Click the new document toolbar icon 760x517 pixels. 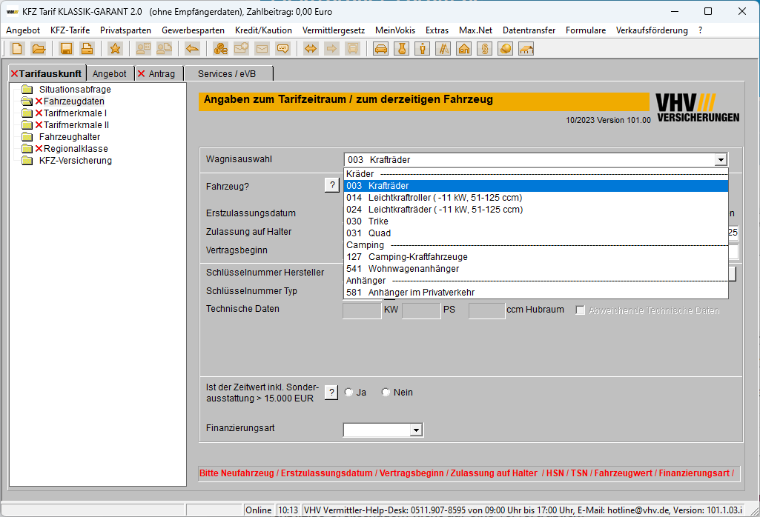[17, 49]
